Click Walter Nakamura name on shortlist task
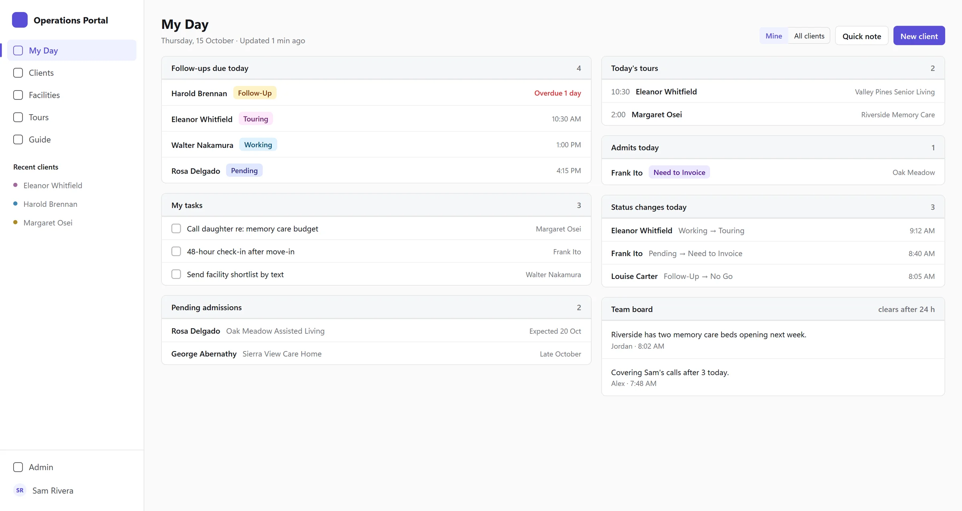This screenshot has width=962, height=511. click(553, 275)
